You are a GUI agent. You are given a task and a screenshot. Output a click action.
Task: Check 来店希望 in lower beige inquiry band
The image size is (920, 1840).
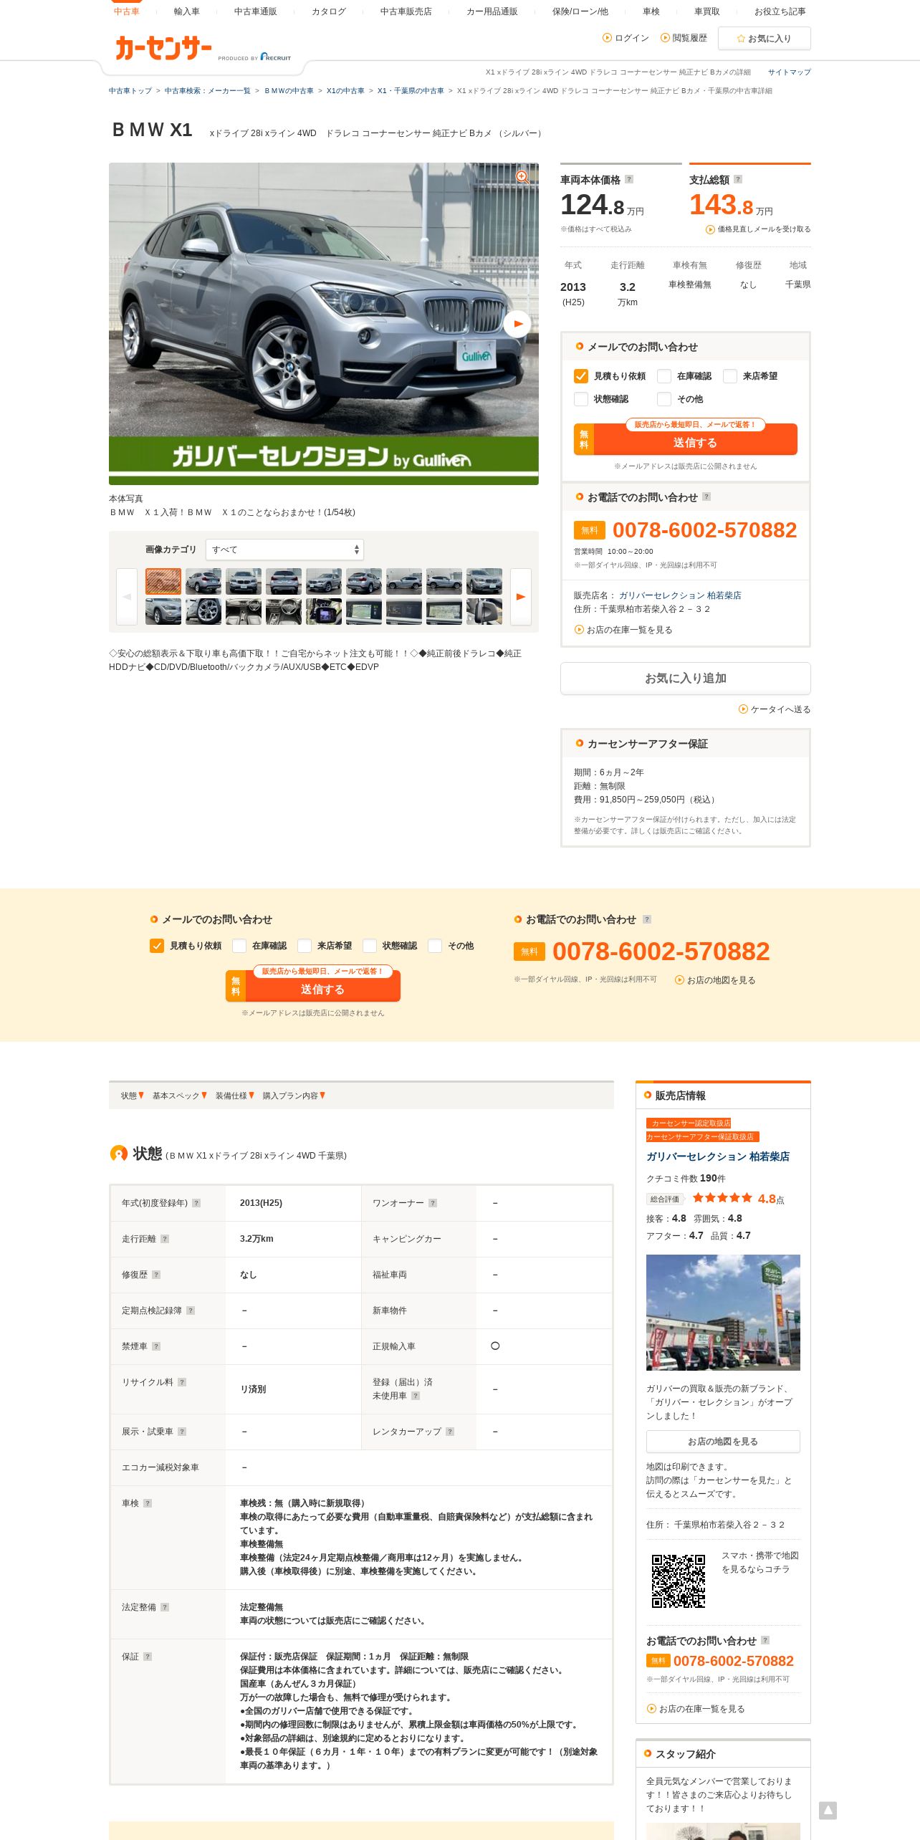tap(305, 946)
